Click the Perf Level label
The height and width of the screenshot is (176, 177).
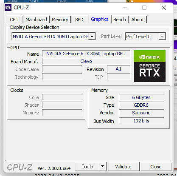pyautogui.click(x=111, y=37)
